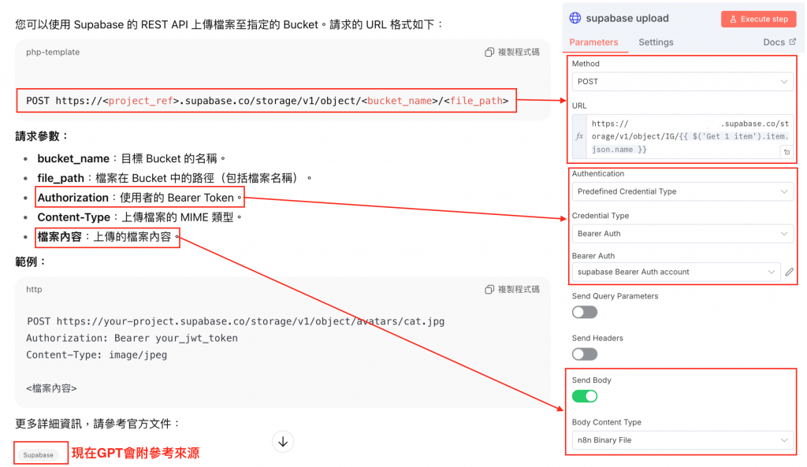The height and width of the screenshot is (467, 807).
Task: Toggle Send Query Parameters switch
Action: [585, 312]
